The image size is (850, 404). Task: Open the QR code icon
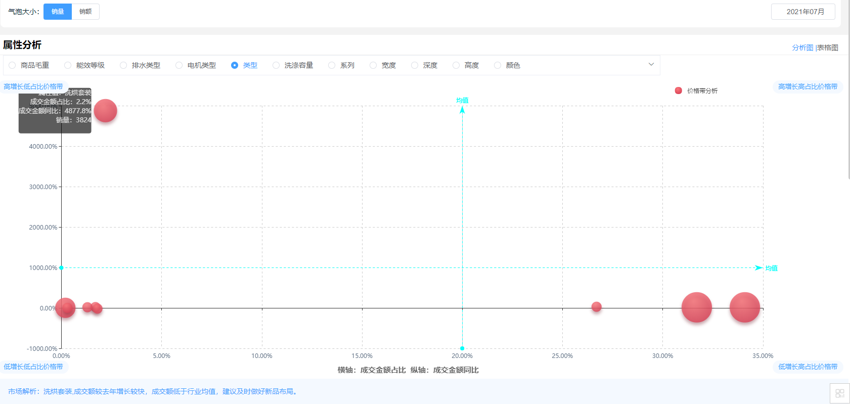840,393
